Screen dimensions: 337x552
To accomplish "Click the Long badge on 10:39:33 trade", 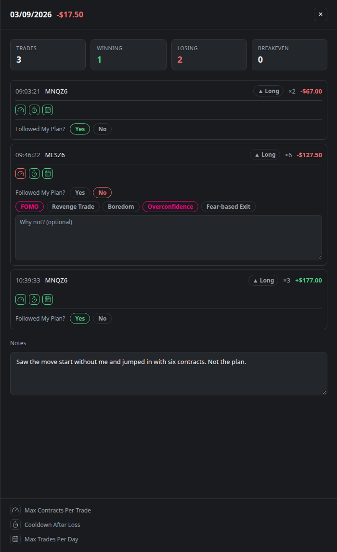I will pyautogui.click(x=263, y=281).
